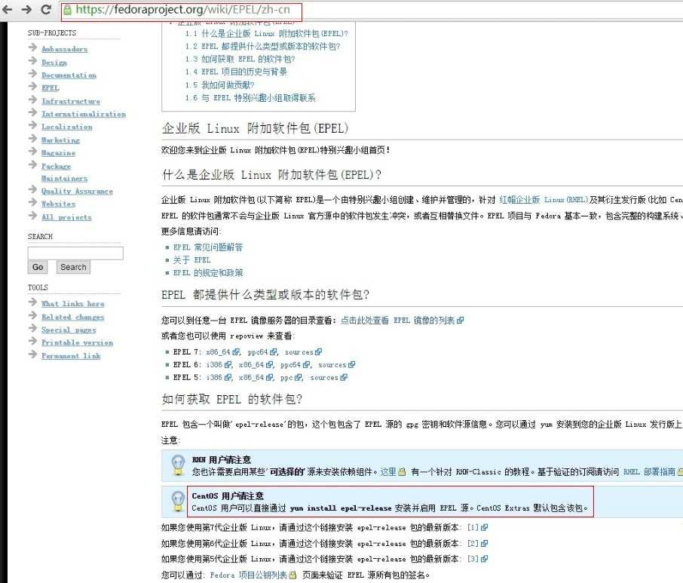Focus the address bar URL fedoraproject.org

(x=182, y=10)
